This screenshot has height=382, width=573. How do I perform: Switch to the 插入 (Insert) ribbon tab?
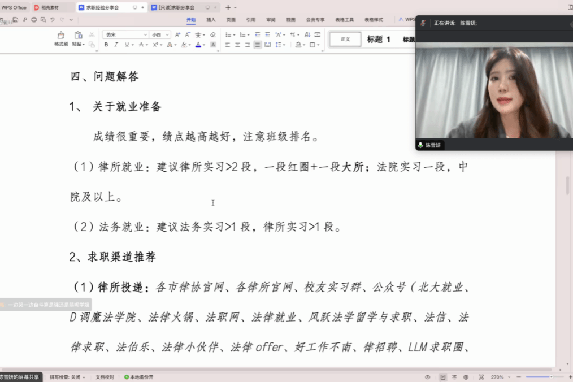(211, 20)
